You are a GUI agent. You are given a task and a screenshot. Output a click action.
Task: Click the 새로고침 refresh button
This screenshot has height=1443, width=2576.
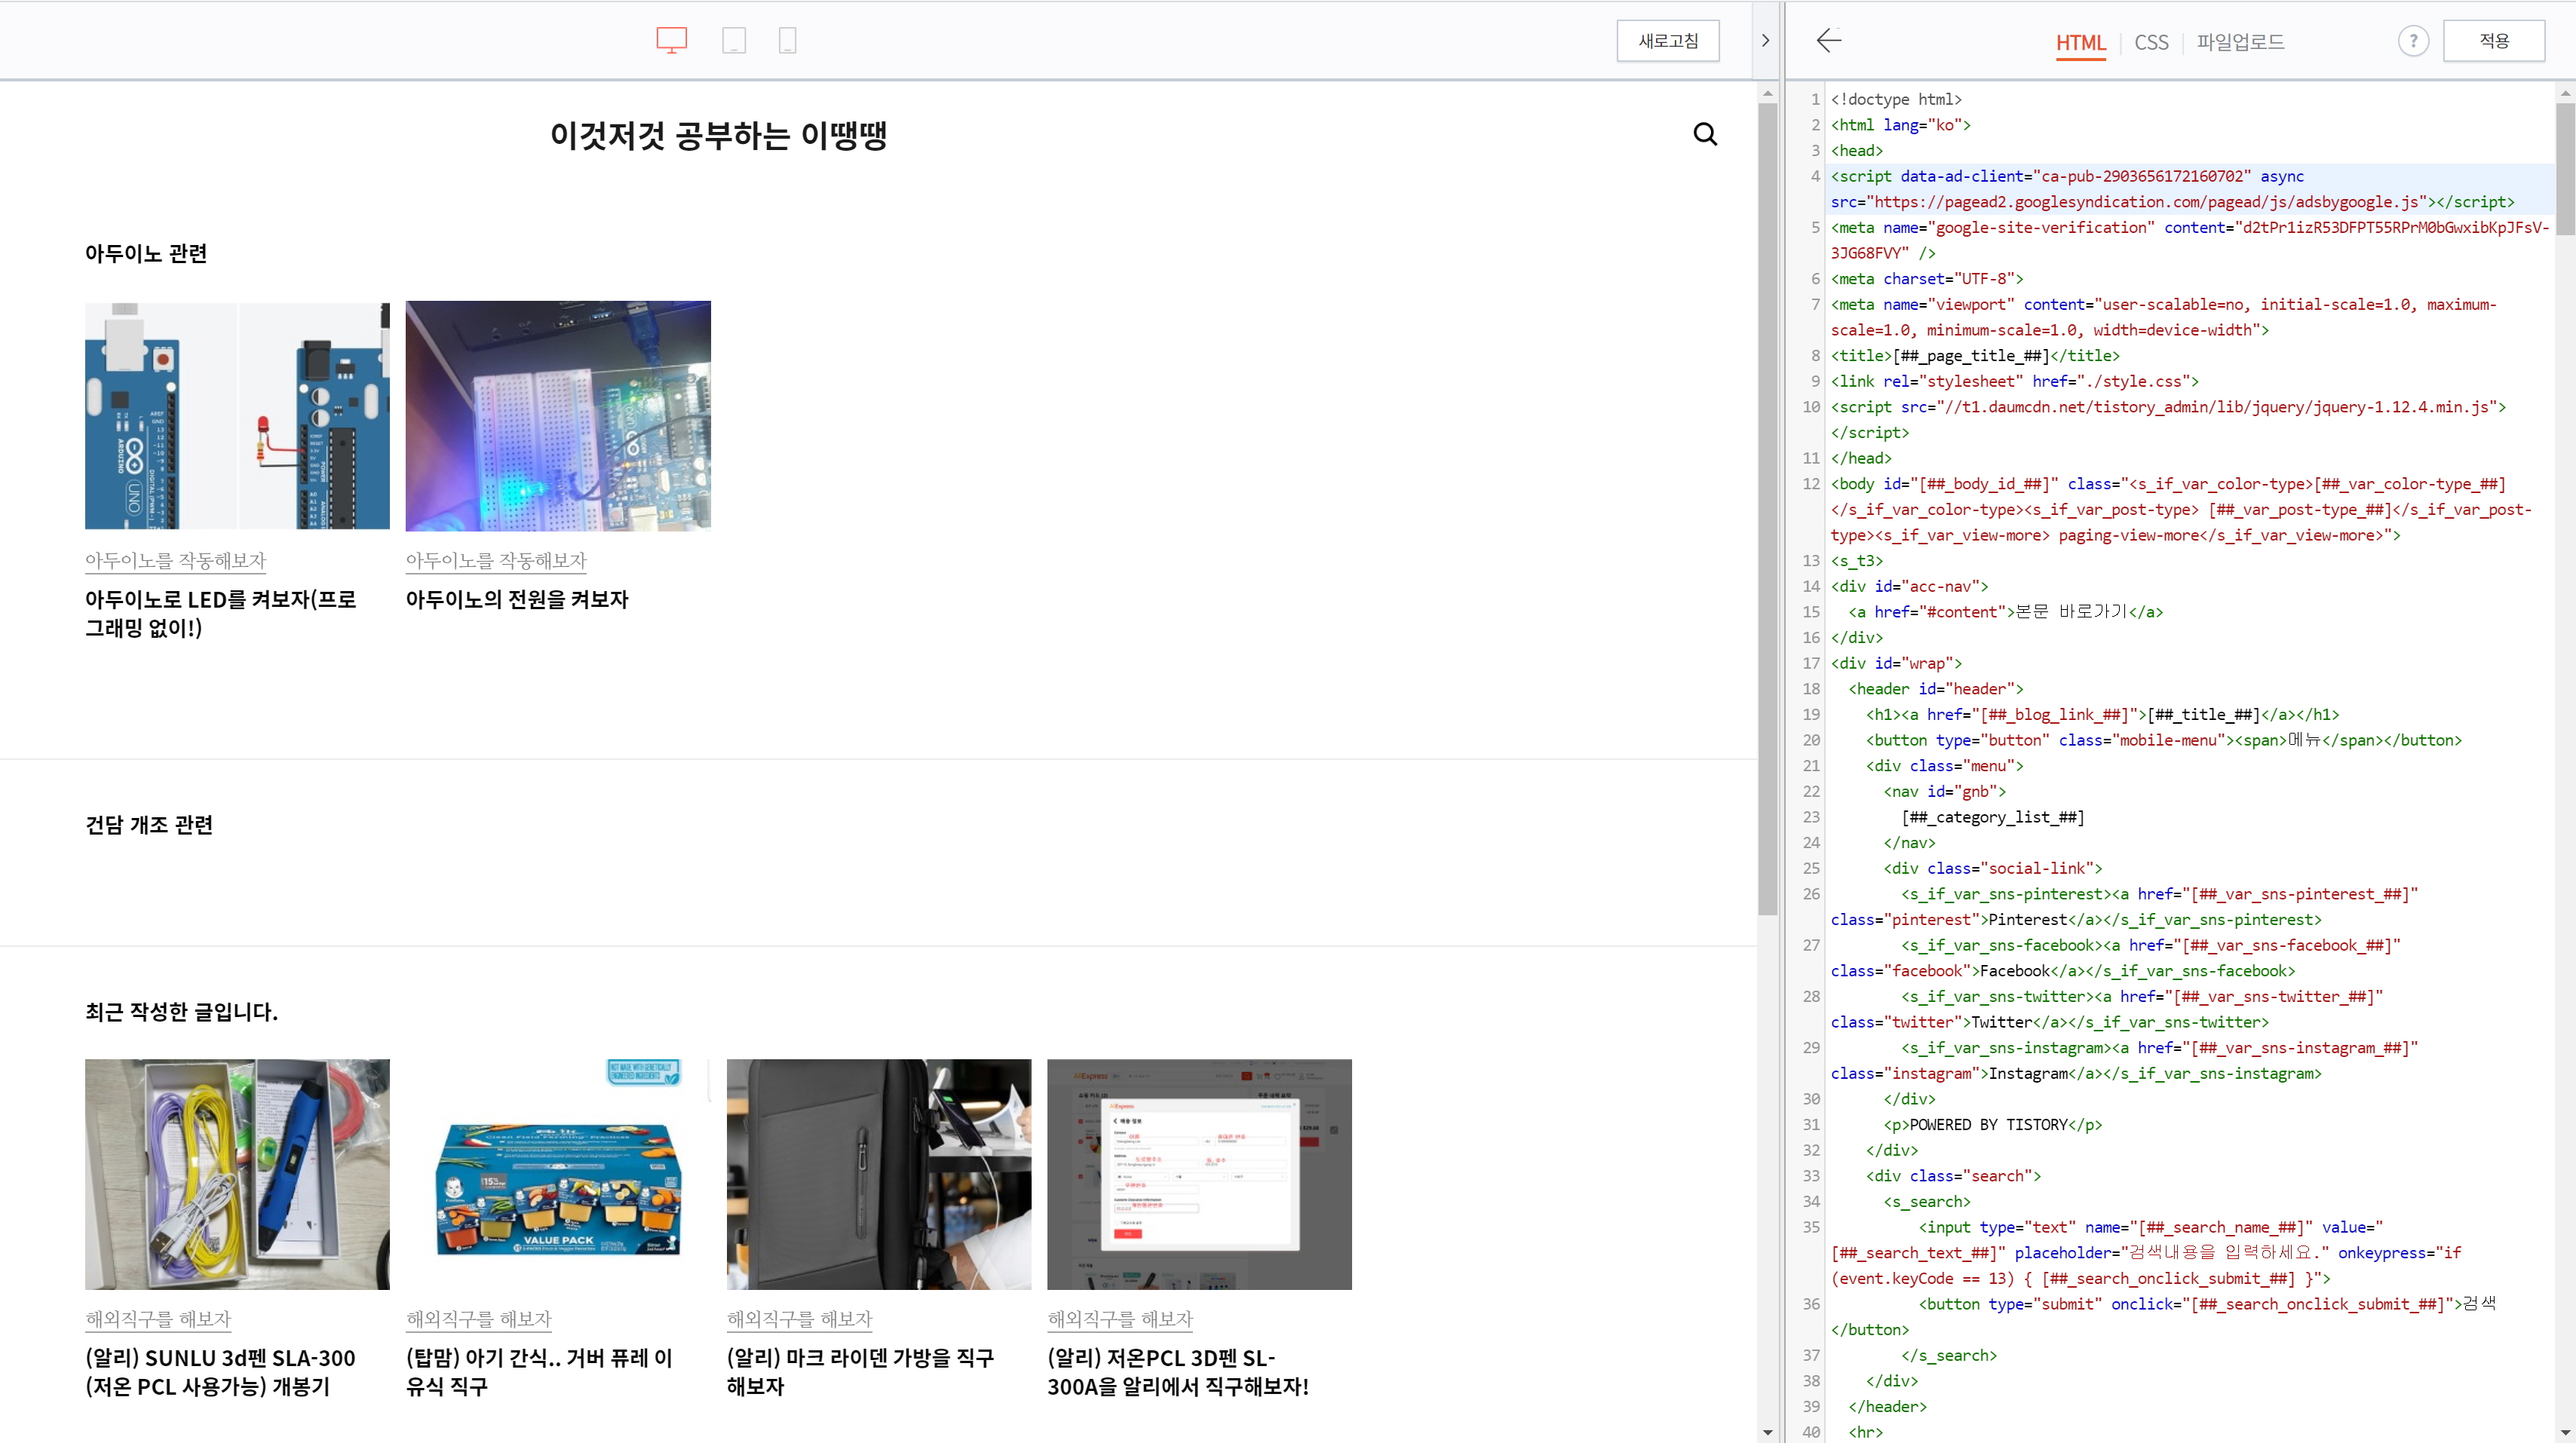click(1667, 41)
